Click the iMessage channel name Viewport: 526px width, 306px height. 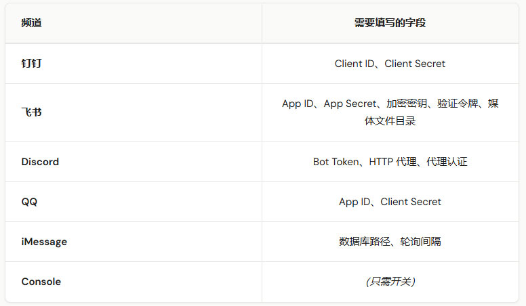click(x=44, y=242)
